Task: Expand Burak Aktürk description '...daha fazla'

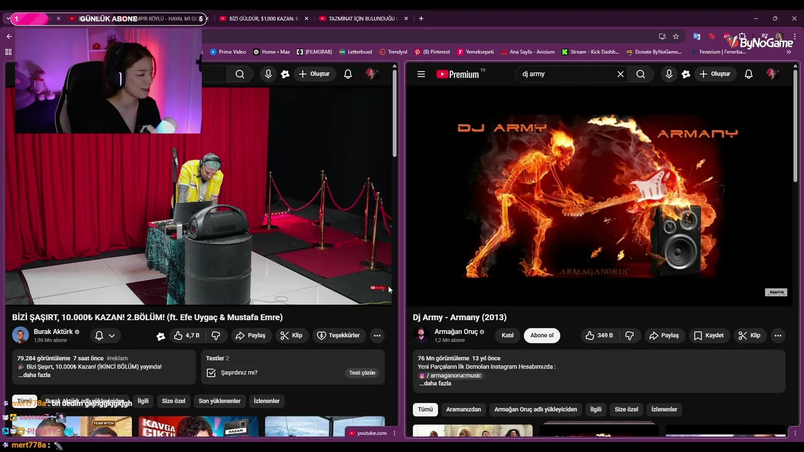Action: [x=35, y=375]
